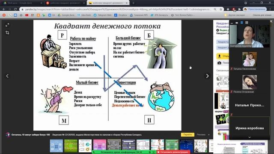
Task: Click the yellow Перейти ad button
Action: point(188,135)
